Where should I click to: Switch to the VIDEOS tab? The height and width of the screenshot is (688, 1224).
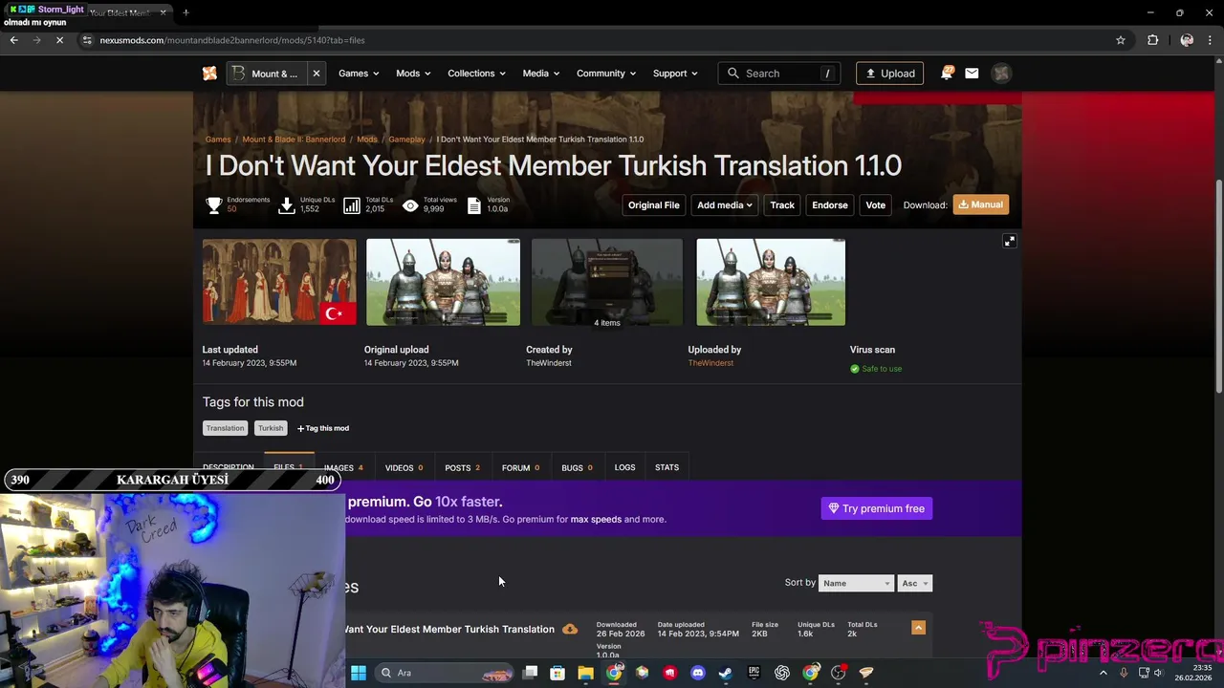click(404, 468)
